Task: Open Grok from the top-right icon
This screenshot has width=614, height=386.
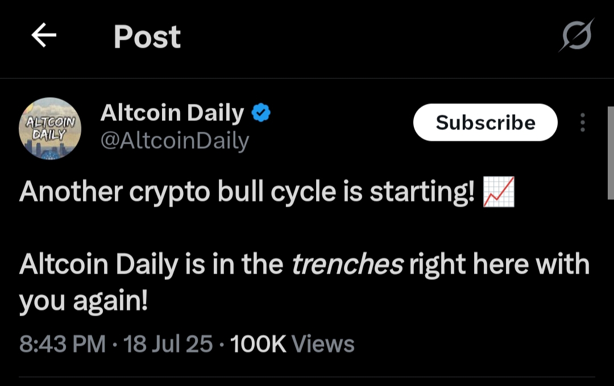Action: (576, 36)
